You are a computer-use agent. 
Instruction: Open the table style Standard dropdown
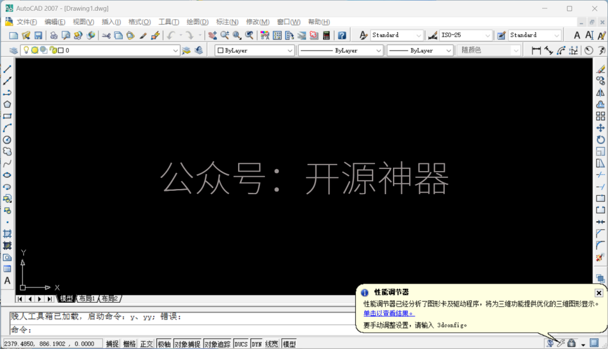557,35
